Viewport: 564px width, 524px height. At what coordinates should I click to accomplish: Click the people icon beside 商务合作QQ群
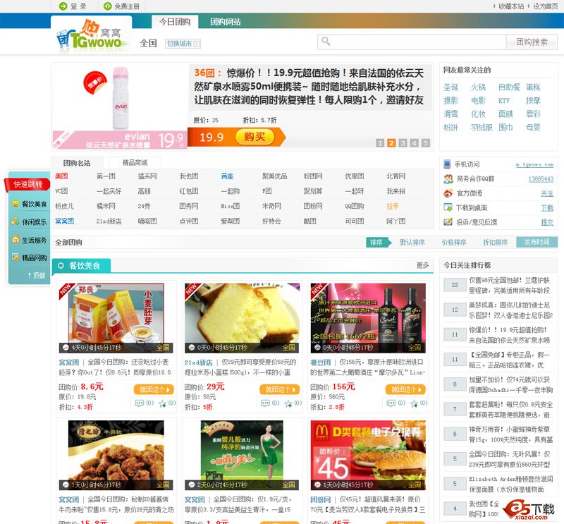tap(448, 178)
